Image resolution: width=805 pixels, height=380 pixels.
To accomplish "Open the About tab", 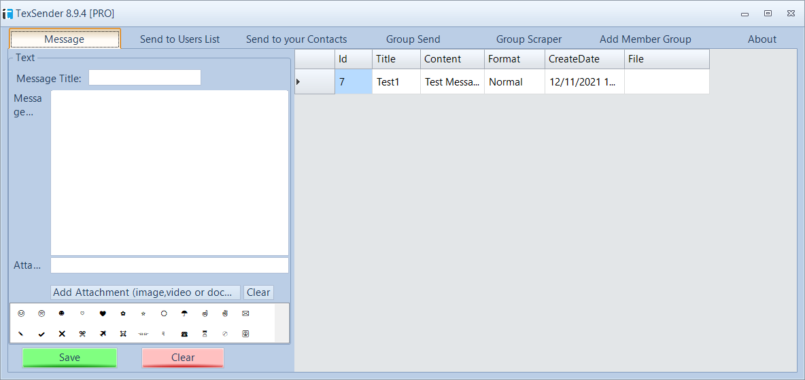I will tap(762, 39).
